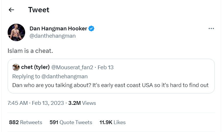Image resolution: width=223 pixels, height=132 pixels.
Task: Open chet (tyler) name in quoted tweet
Action: click(x=35, y=67)
